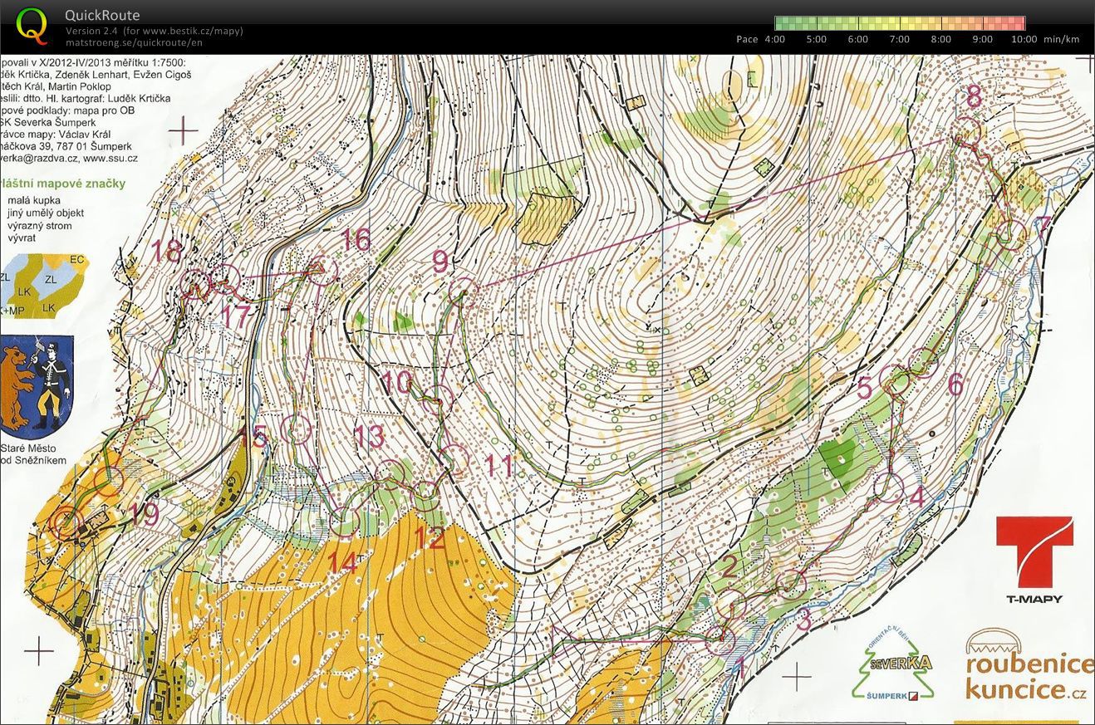Select control circle 12 on the map

(425, 496)
